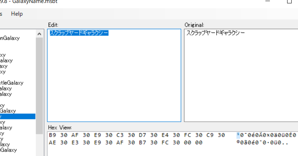The image size is (298, 156).
Task: Select the highlighted blue entry in the list
Action: click(x=17, y=116)
